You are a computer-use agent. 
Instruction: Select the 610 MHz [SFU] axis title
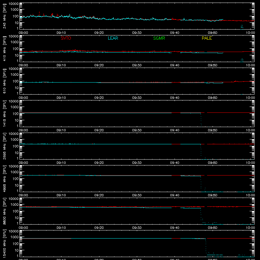coord(5,81)
